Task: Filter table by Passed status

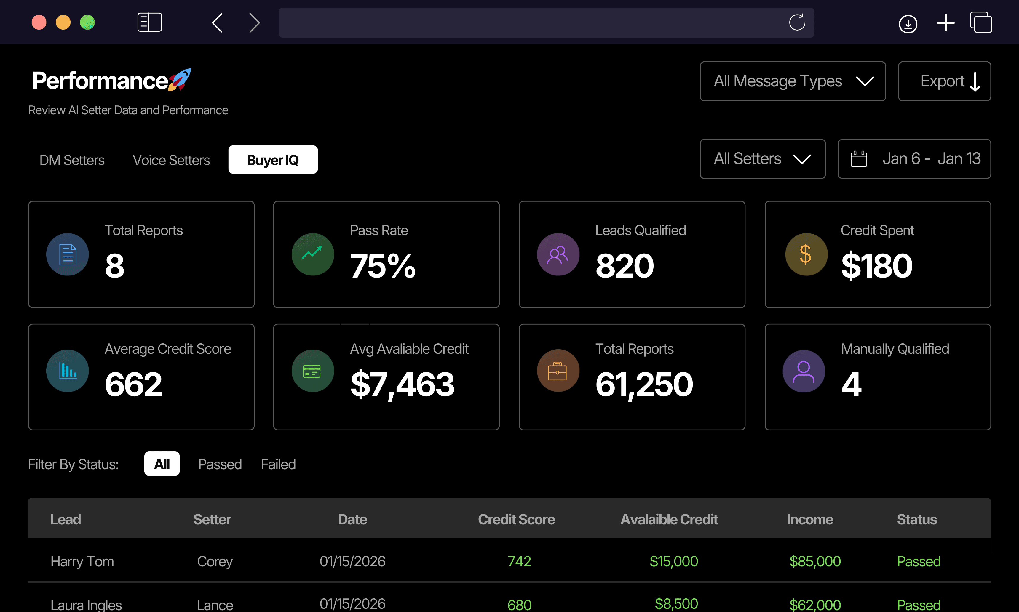Action: [x=220, y=464]
